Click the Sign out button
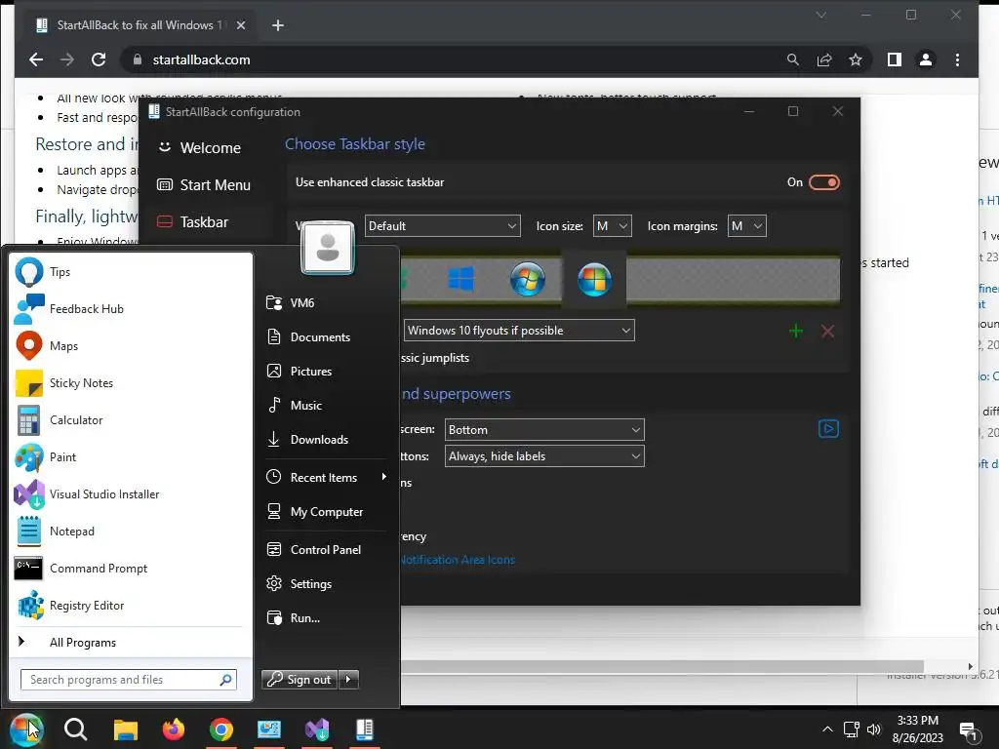 click(x=300, y=680)
